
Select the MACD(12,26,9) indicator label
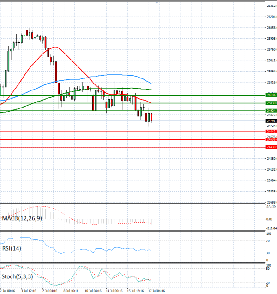click(x=22, y=218)
